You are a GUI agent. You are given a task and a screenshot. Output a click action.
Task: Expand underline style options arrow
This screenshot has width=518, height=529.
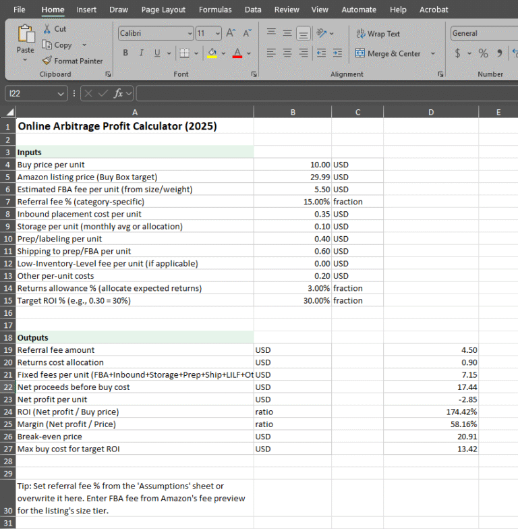pos(169,53)
